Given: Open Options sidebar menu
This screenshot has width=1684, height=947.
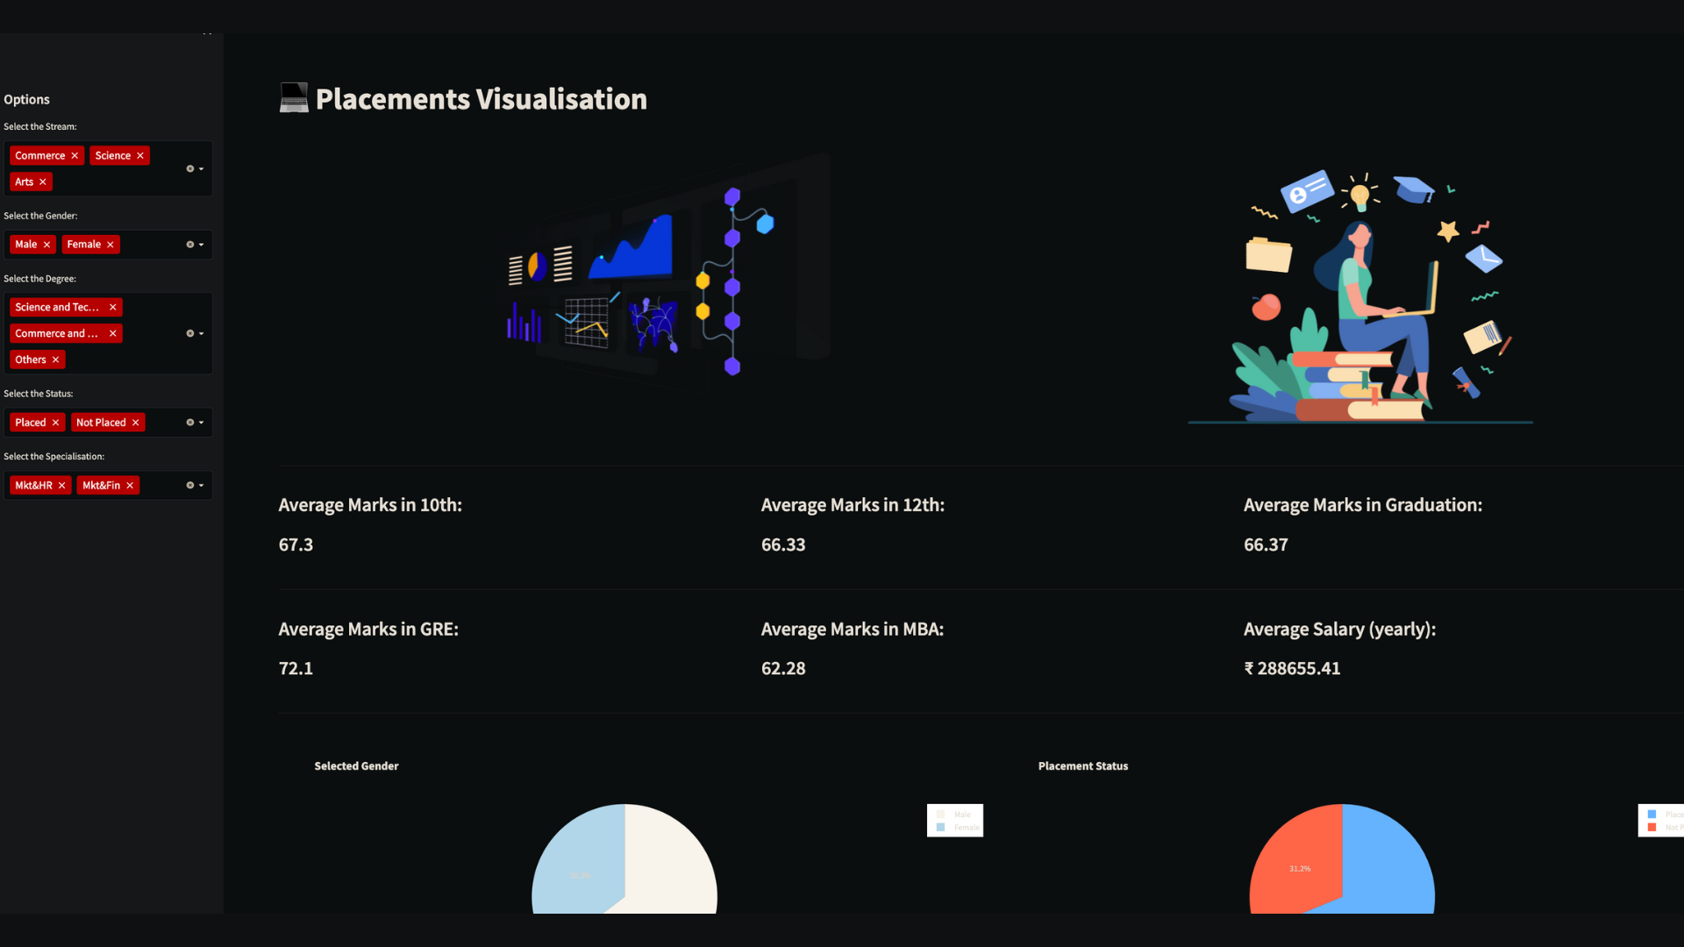Looking at the screenshot, I should click(x=26, y=98).
